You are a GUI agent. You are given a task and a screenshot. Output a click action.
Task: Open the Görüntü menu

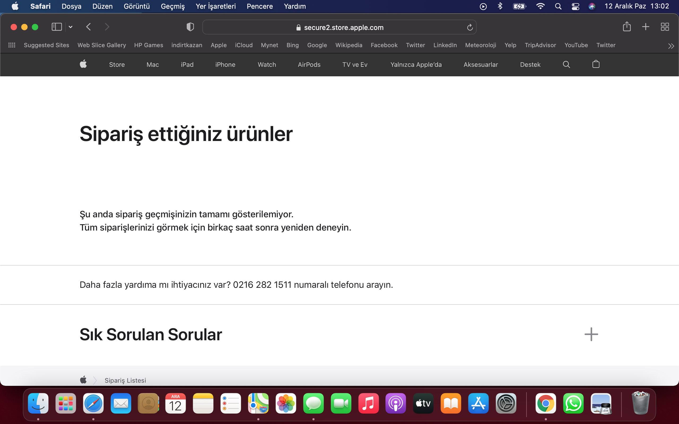pyautogui.click(x=137, y=6)
